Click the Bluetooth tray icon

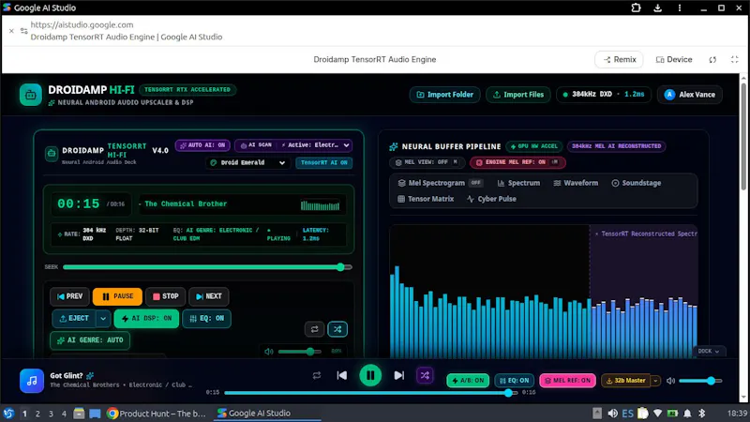coord(702,414)
